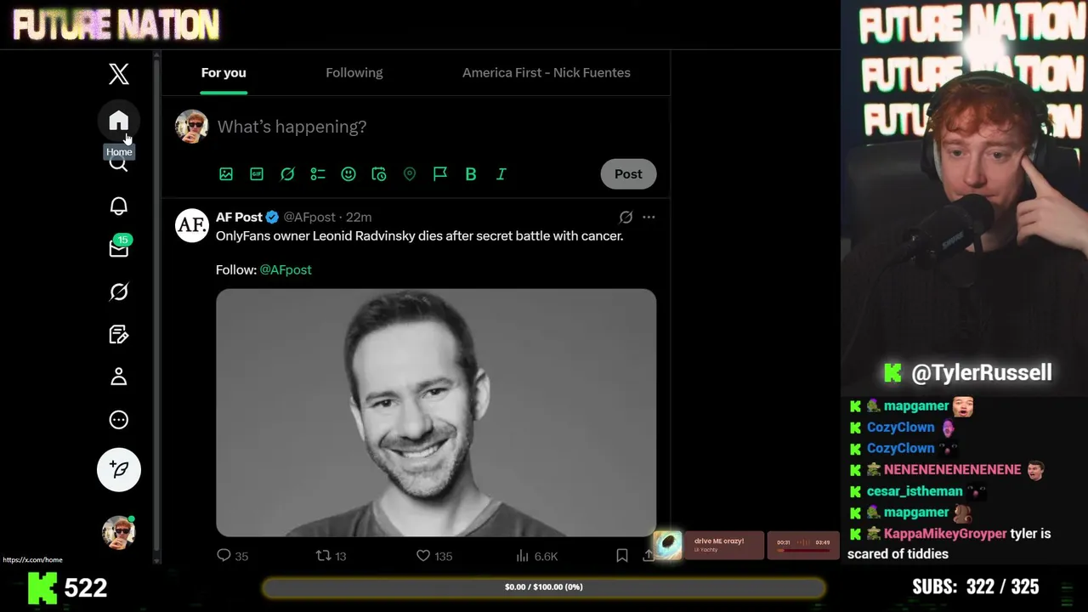Reply to the AF Post tweet (35 replies)
1088x612 pixels.
232,556
